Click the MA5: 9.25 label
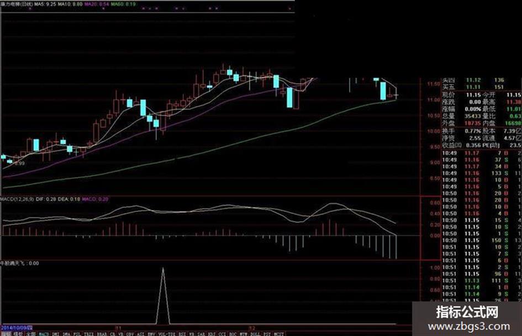 (x=45, y=4)
